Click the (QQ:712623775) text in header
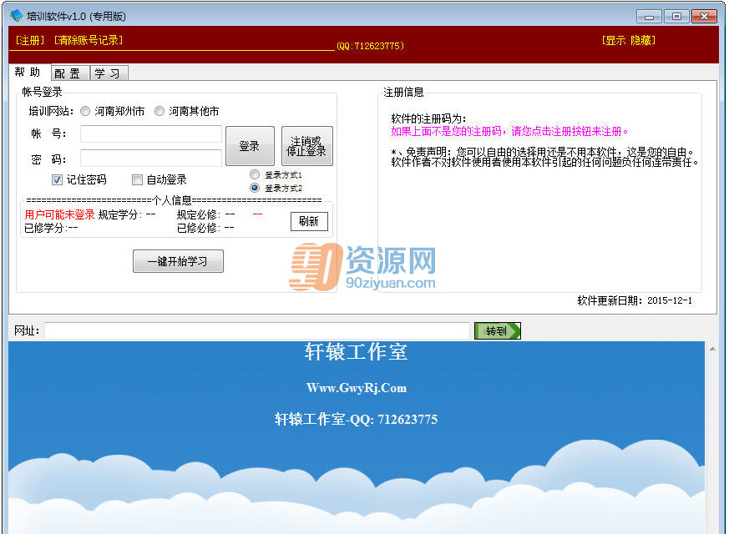Image resolution: width=729 pixels, height=534 pixels. [x=371, y=46]
